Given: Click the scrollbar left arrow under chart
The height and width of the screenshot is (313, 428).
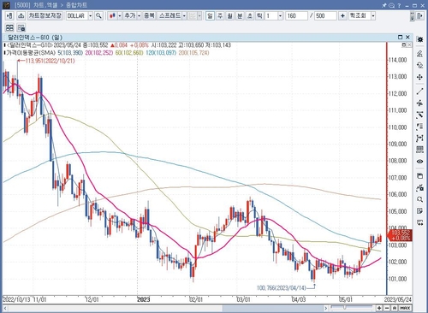Looking at the screenshot, I should click(5, 308).
